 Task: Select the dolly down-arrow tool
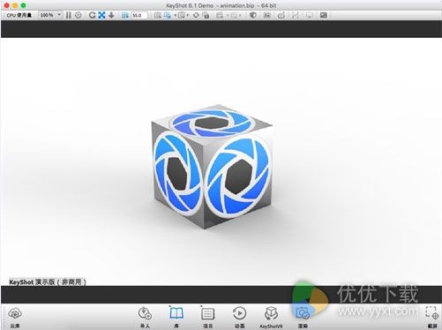point(111,15)
